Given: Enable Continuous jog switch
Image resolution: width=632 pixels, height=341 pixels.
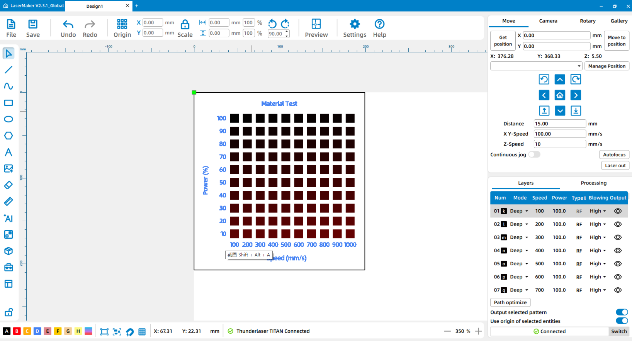Looking at the screenshot, I should (x=534, y=154).
